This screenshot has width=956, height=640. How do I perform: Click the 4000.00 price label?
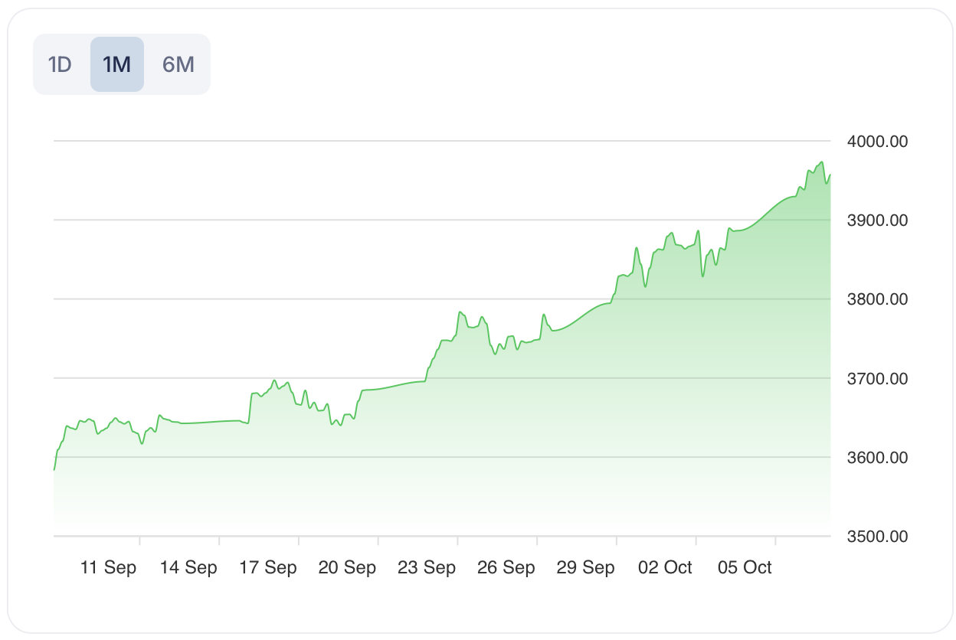pos(877,142)
